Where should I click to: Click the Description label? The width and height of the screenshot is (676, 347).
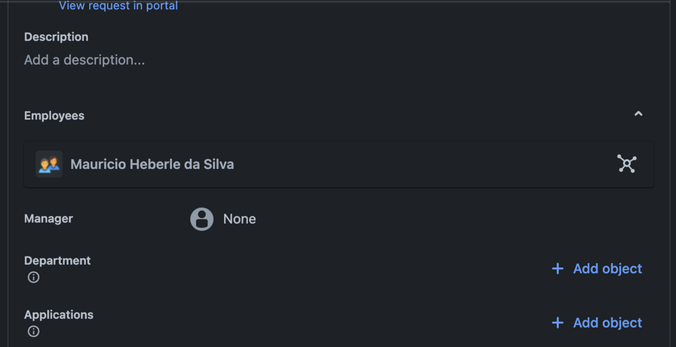[56, 37]
